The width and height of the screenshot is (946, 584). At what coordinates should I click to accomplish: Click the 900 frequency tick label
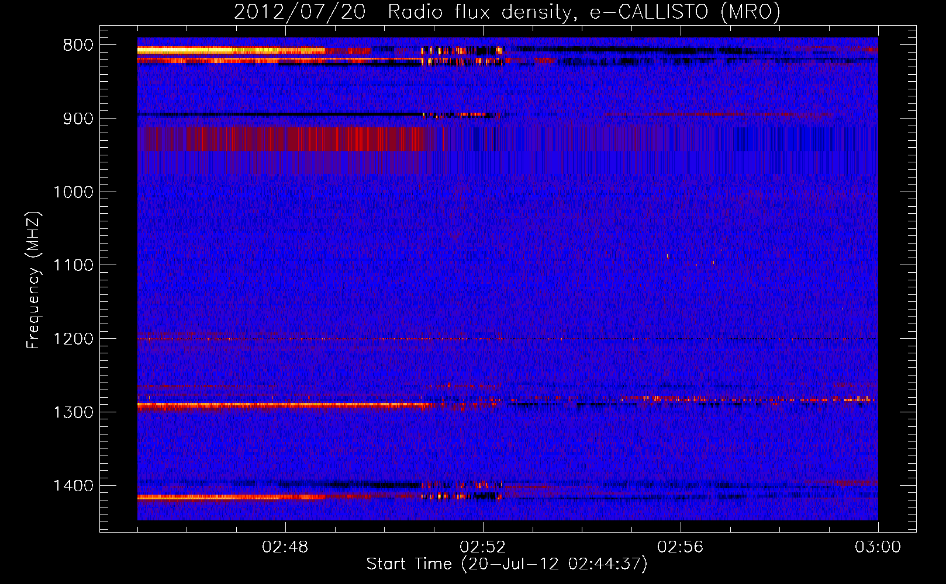click(x=78, y=119)
